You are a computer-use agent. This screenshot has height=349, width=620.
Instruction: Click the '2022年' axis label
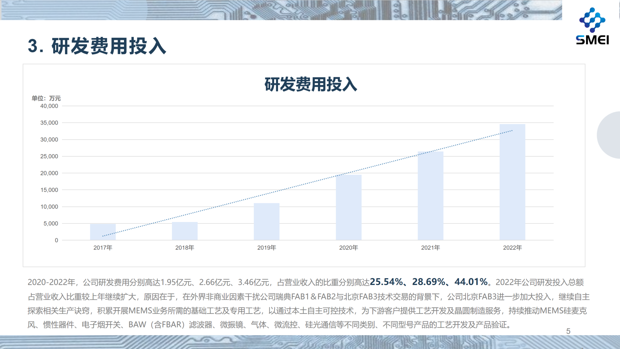point(512,248)
